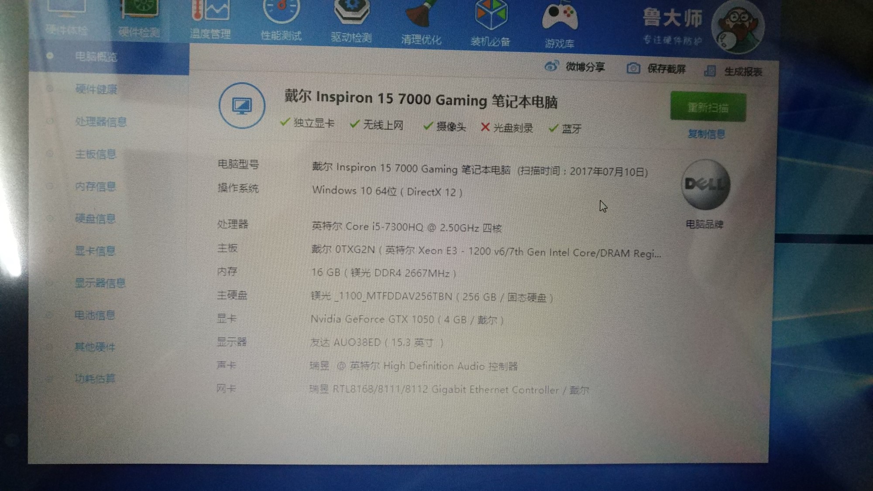This screenshot has width=873, height=491.
Task: Select 电池信息 in the sidebar
Action: (95, 315)
